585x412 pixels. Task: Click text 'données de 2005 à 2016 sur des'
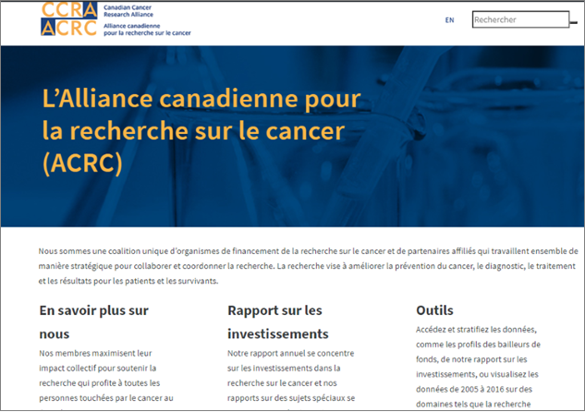(474, 389)
